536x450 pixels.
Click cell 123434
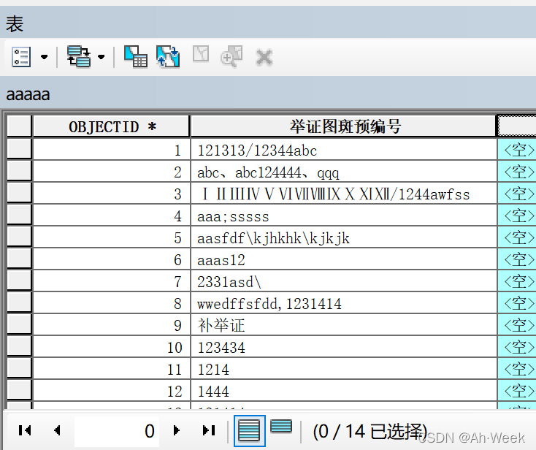(343, 346)
